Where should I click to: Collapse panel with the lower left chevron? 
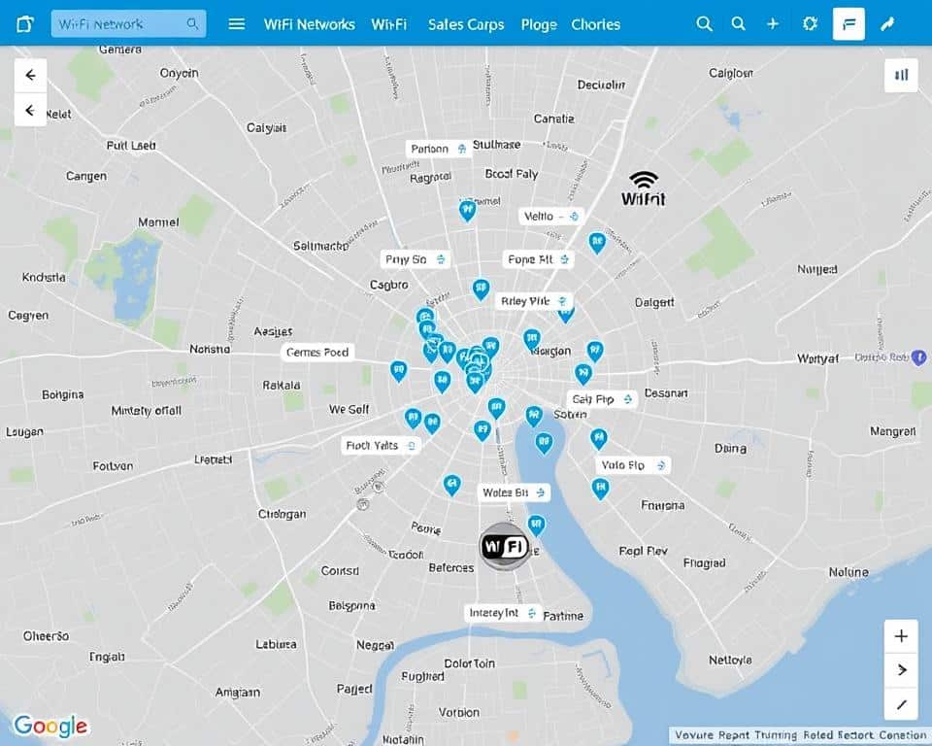30,110
